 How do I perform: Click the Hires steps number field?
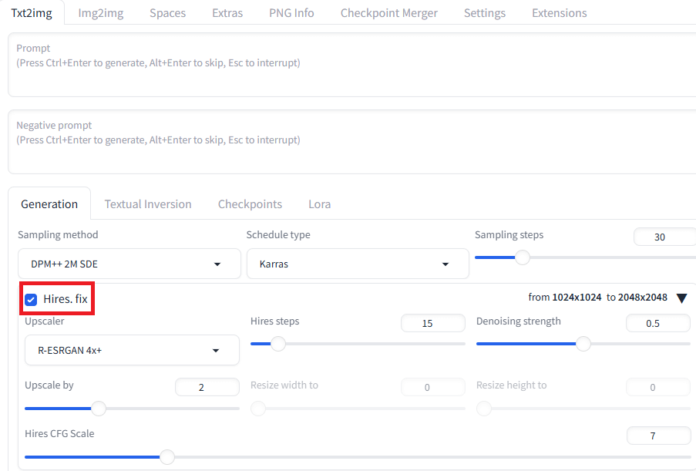click(x=432, y=323)
